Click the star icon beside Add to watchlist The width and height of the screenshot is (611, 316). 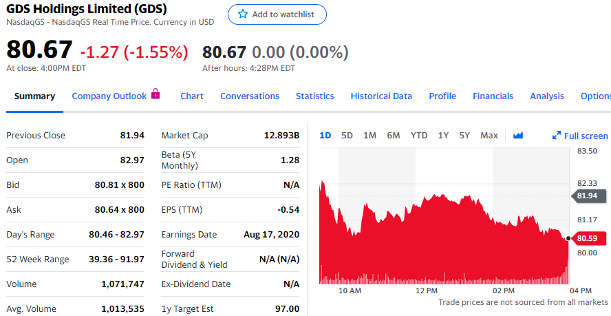tap(242, 14)
